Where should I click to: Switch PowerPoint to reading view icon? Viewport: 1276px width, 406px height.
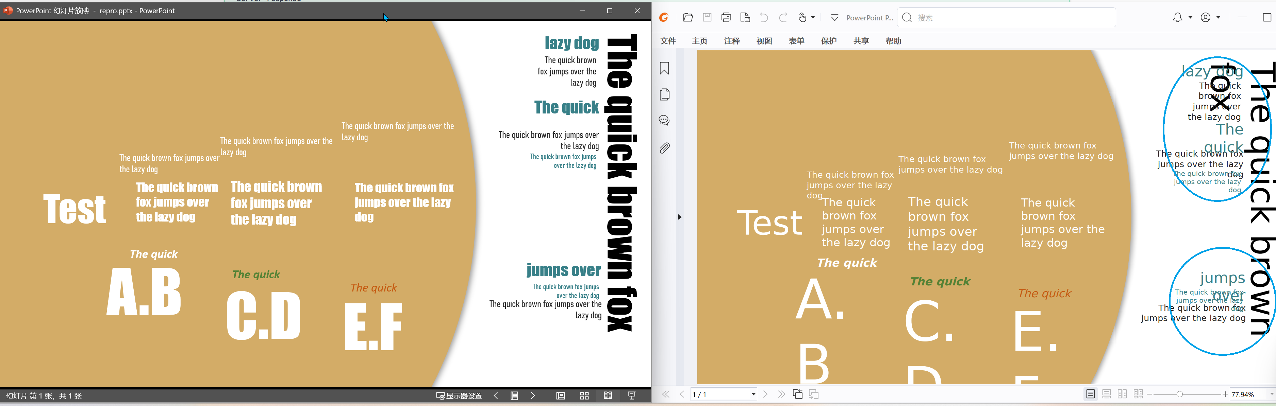pyautogui.click(x=608, y=395)
